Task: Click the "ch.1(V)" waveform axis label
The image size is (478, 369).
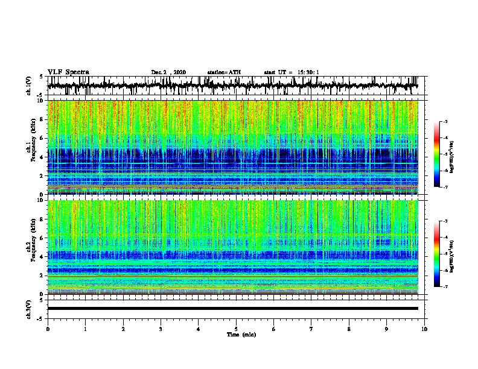Action: click(x=29, y=86)
